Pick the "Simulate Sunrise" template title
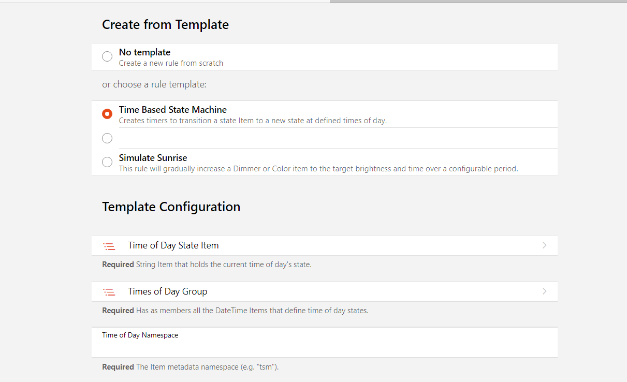The width and height of the screenshot is (627, 382). coord(153,158)
